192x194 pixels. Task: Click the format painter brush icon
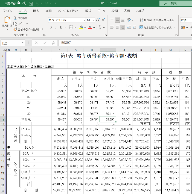tap(15, 30)
